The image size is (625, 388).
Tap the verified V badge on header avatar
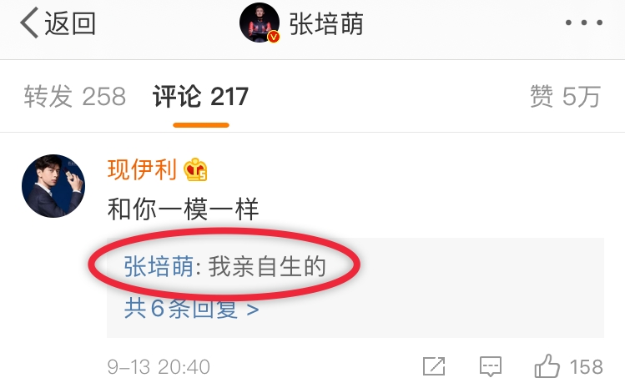tap(274, 37)
